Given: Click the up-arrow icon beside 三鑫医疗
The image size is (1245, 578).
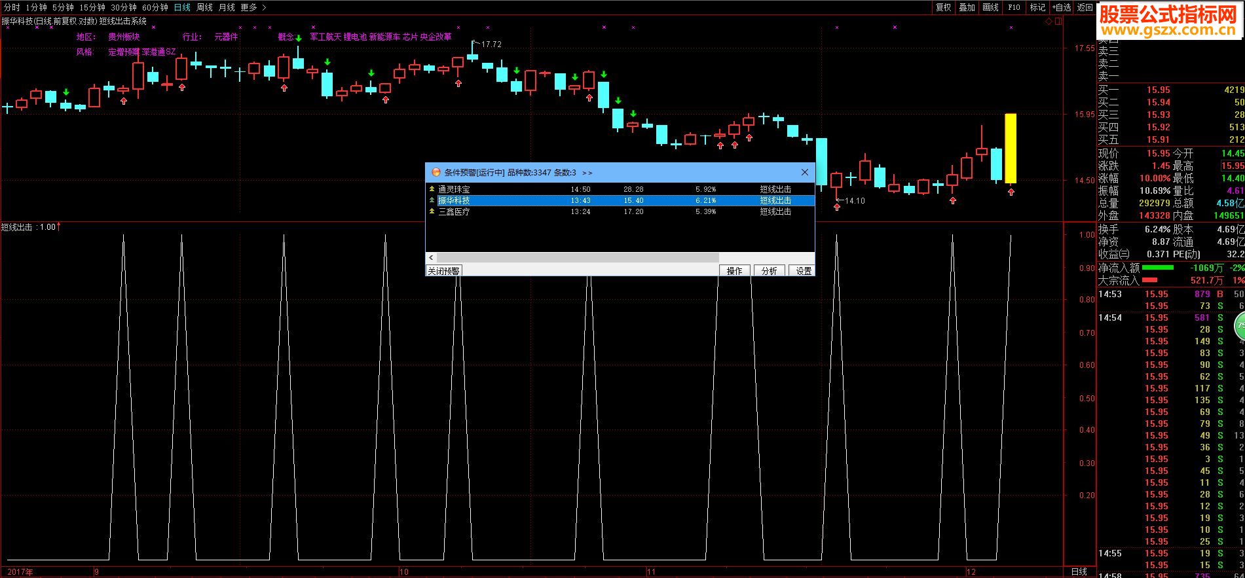Looking at the screenshot, I should pos(432,211).
